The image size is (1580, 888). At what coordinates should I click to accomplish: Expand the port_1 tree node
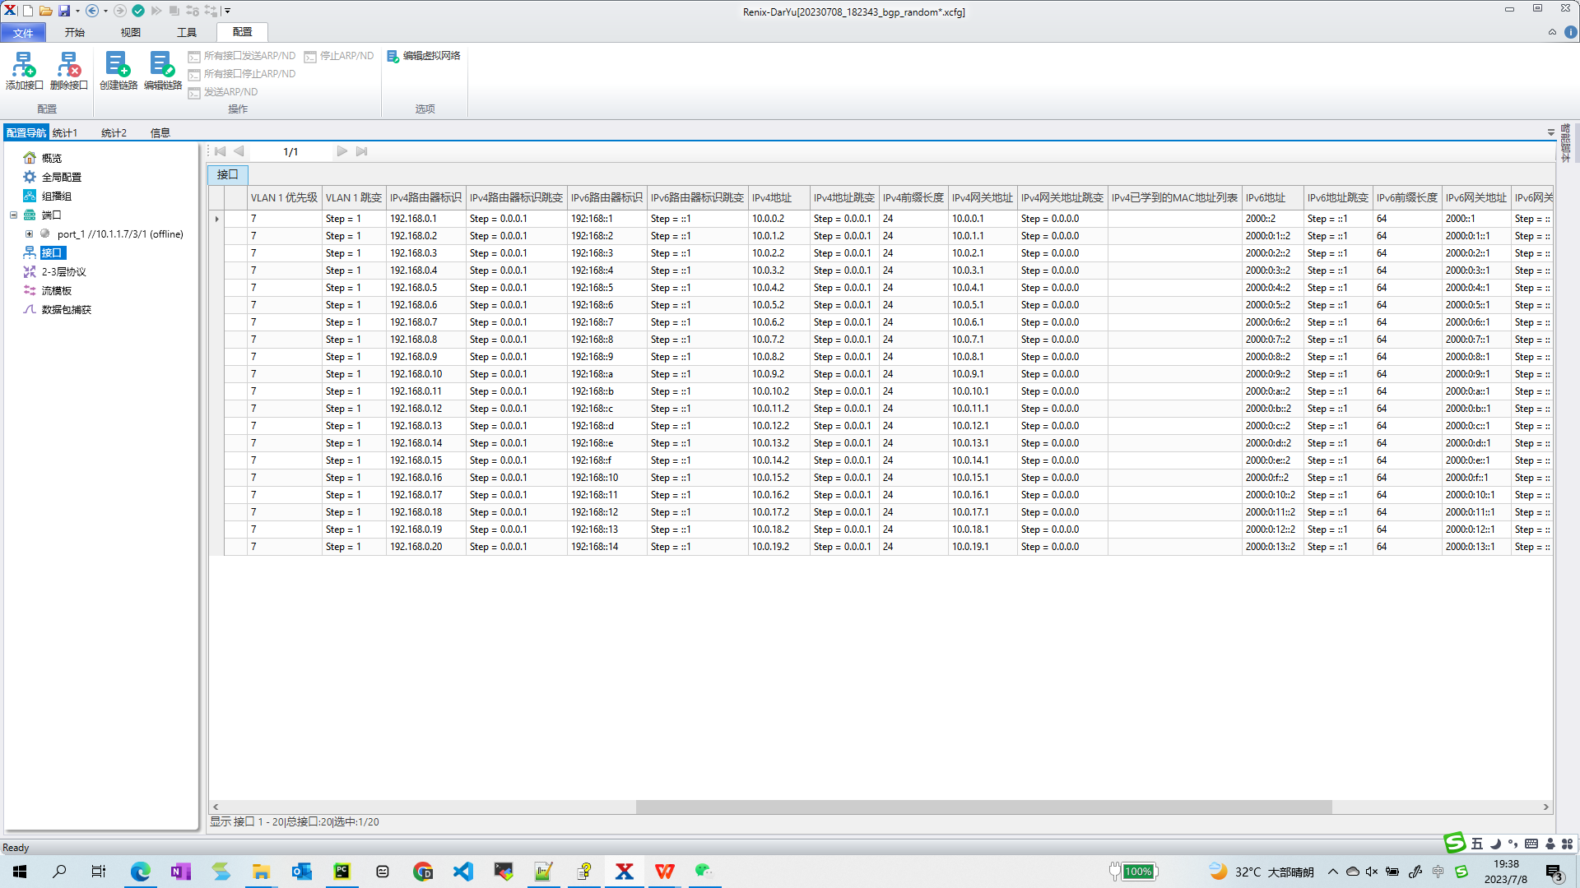pos(30,234)
